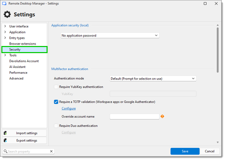Expand the Entry types tree node

(5, 38)
